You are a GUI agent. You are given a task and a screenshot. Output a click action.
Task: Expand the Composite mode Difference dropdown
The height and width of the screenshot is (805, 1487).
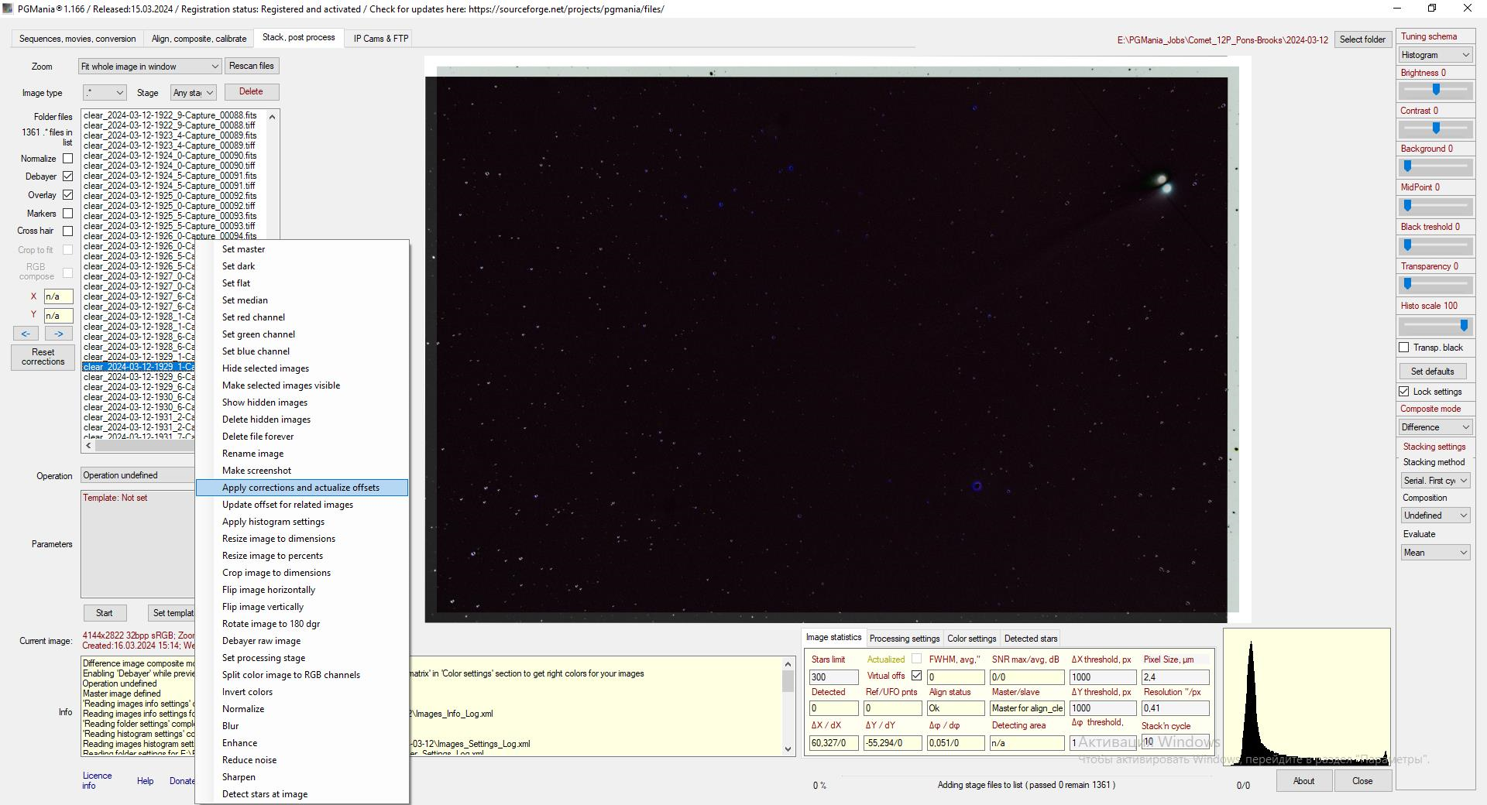point(1434,427)
